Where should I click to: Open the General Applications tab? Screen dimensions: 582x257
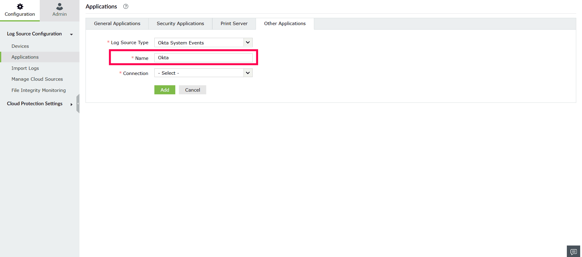pos(117,24)
